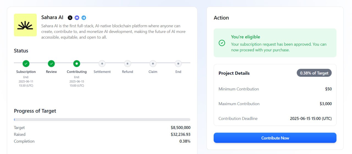Select the Claim step marker
The image size is (352, 154).
coord(153,64)
